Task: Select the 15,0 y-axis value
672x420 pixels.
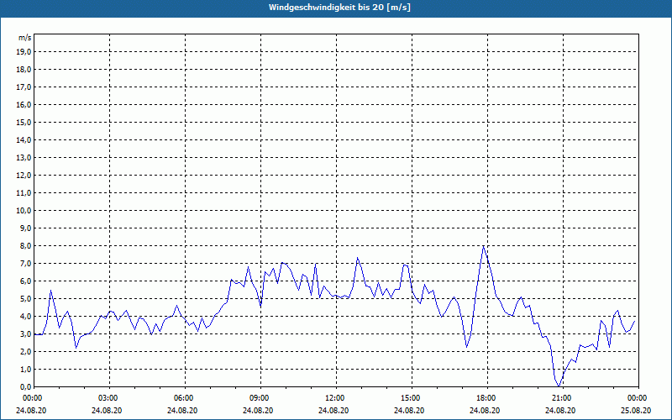Action: click(24, 122)
